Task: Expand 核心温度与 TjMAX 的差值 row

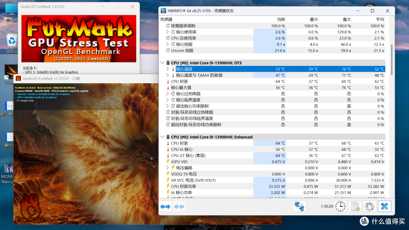Action: click(167, 75)
